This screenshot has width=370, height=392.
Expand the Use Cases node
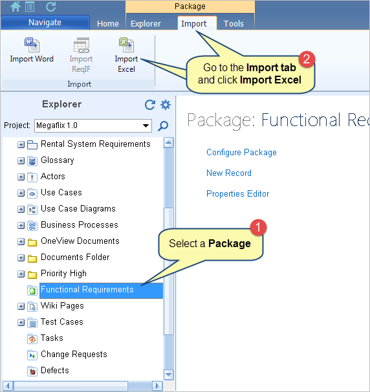click(x=21, y=193)
